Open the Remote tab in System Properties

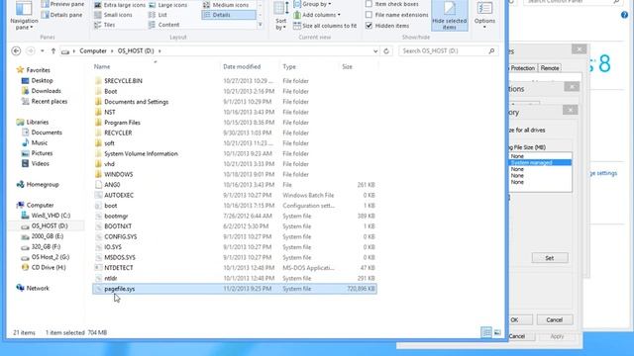(x=550, y=68)
